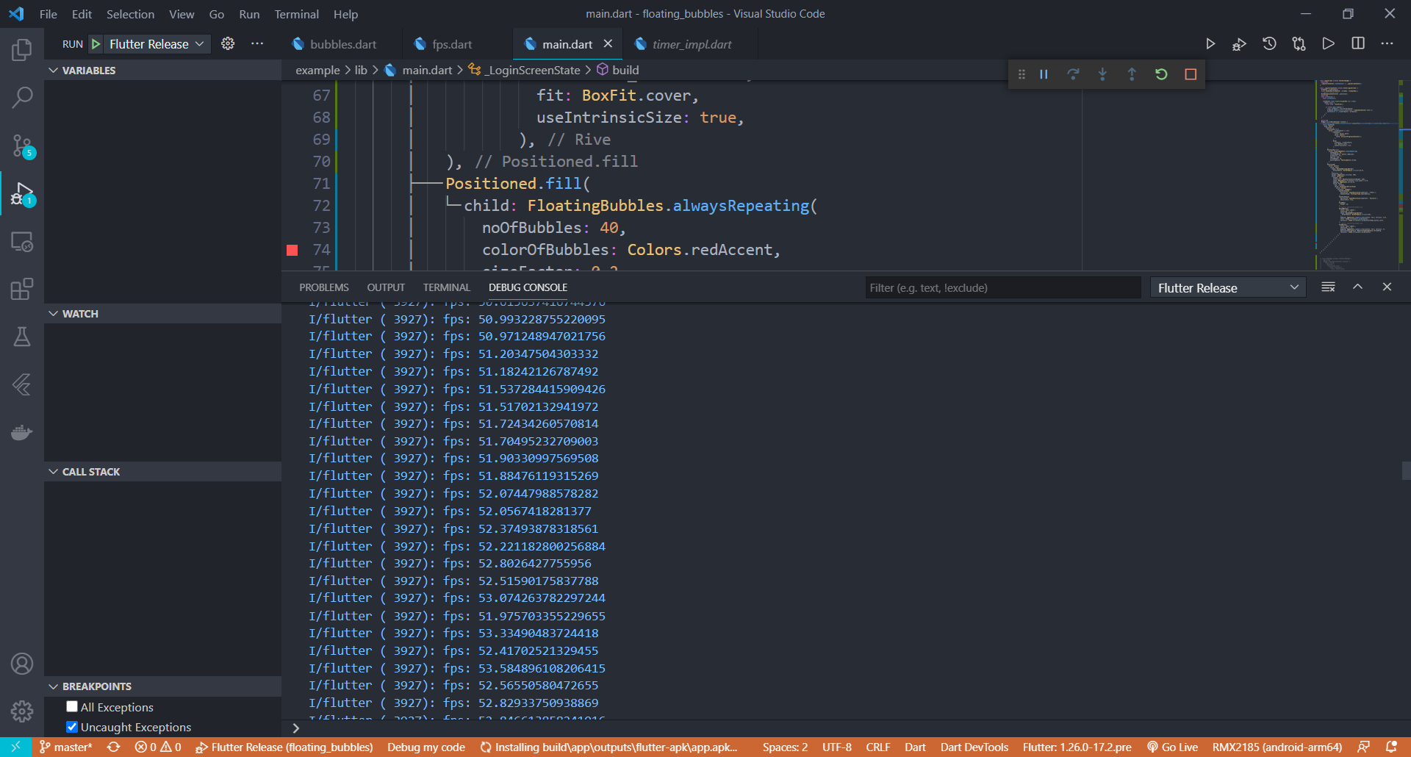Viewport: 1411px width, 757px height.
Task: Open the File menu
Action: point(48,14)
